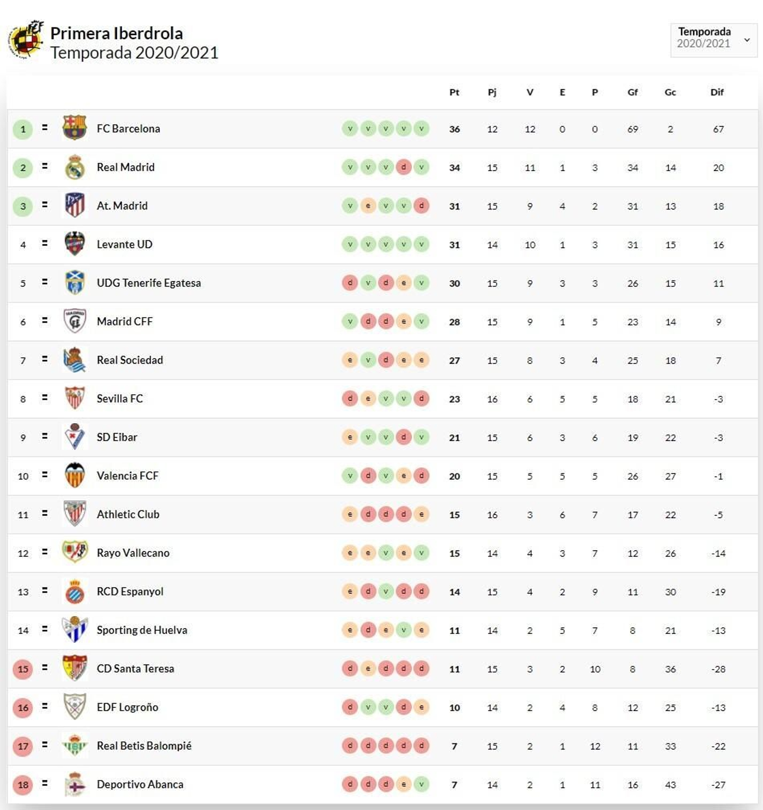Click the Real Betis Balompié crest
Image resolution: width=763 pixels, height=810 pixels.
[x=74, y=745]
